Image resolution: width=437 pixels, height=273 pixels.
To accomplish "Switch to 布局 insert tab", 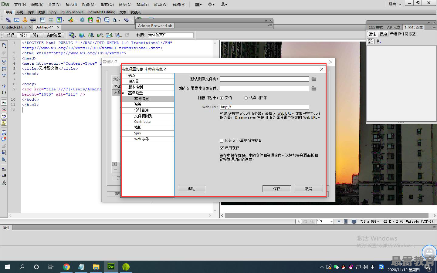I will tap(20, 12).
